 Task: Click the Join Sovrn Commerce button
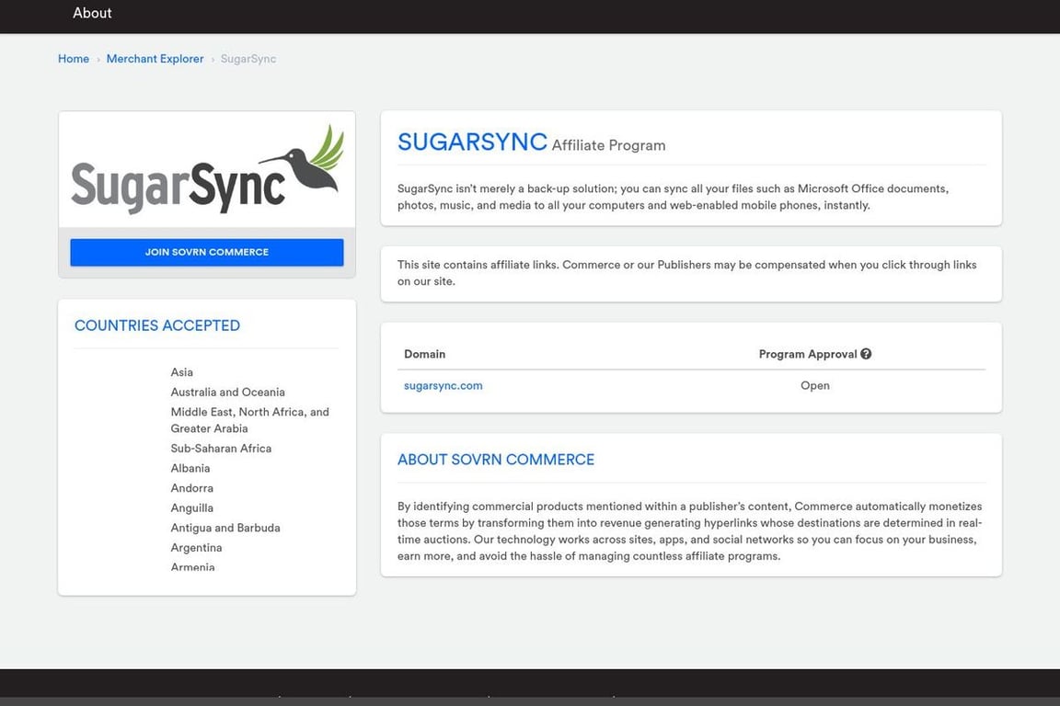[207, 252]
